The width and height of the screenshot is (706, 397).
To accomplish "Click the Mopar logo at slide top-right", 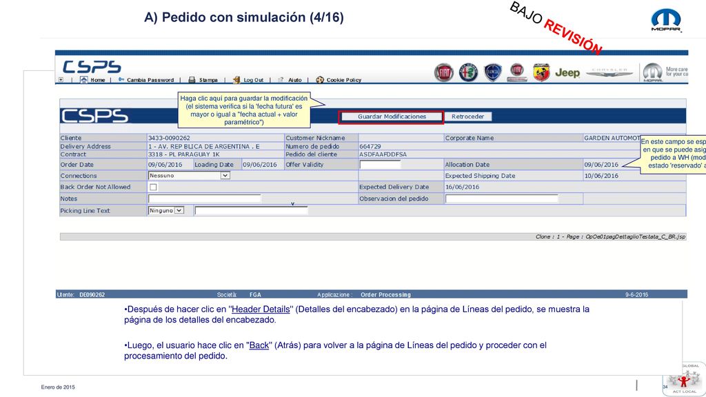I will pyautogui.click(x=667, y=20).
